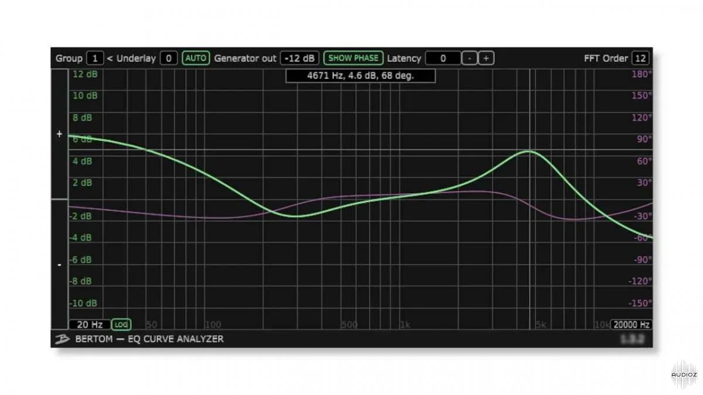Viewport: 703px width, 395px height.
Task: Click the '-150°' phase scale label
Action: (x=639, y=303)
